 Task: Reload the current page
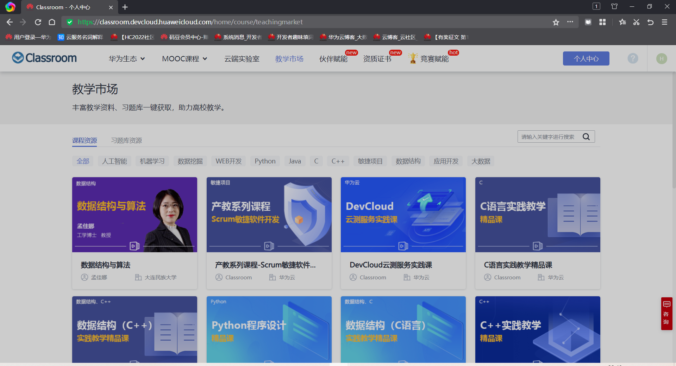coord(38,22)
